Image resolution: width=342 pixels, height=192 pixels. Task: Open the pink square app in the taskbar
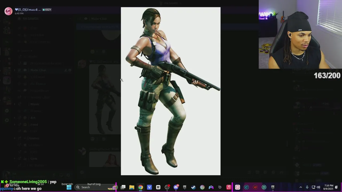(x=238, y=187)
